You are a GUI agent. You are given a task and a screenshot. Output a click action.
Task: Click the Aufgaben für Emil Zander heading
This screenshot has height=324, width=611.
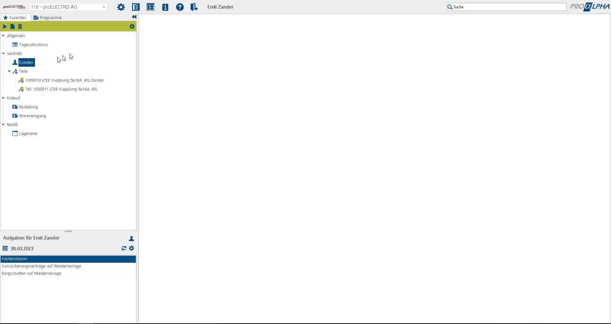point(31,238)
